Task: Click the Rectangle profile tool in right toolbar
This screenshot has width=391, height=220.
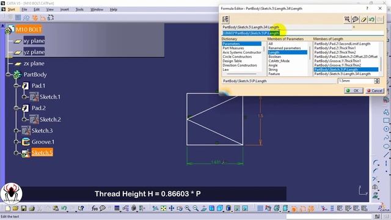Action: click(386, 120)
